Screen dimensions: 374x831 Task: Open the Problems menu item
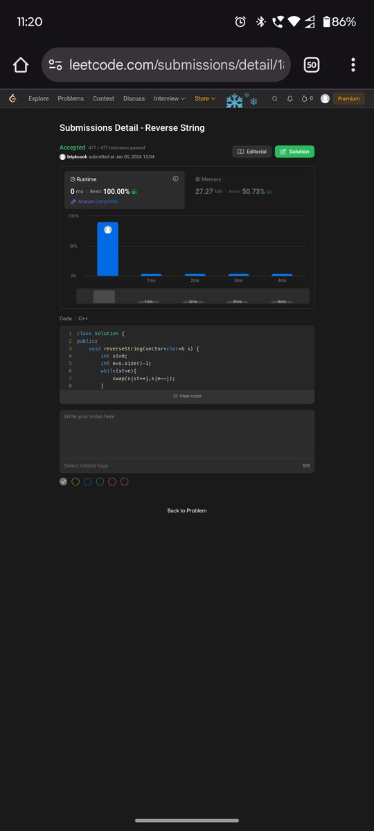(71, 99)
